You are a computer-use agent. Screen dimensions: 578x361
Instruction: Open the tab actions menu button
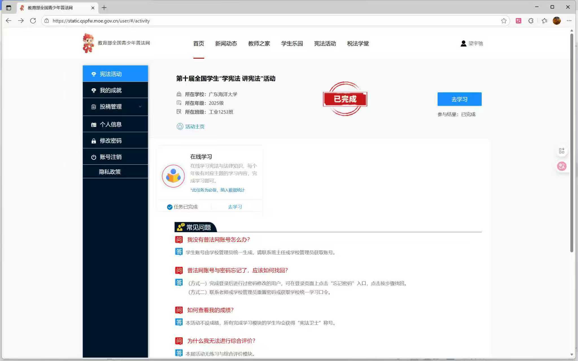click(9, 8)
